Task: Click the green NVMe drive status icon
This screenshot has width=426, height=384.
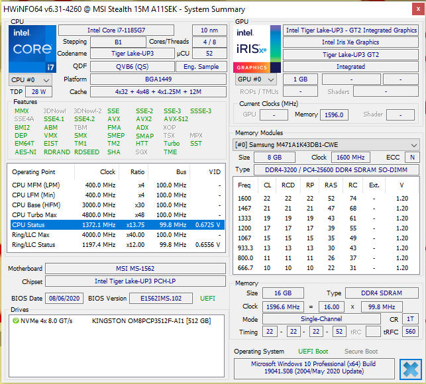Action: pyautogui.click(x=16, y=321)
